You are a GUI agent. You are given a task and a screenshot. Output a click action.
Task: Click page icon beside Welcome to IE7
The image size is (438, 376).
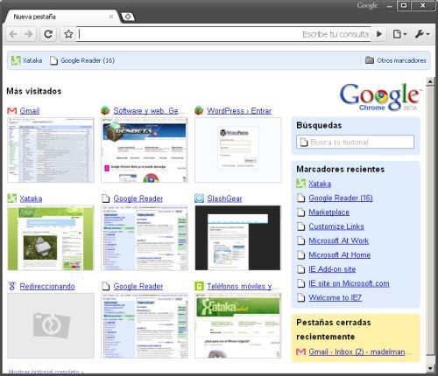pyautogui.click(x=300, y=297)
